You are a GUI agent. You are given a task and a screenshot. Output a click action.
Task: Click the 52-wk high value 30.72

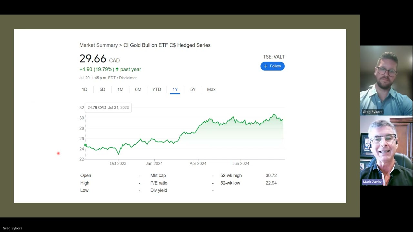coord(271,175)
